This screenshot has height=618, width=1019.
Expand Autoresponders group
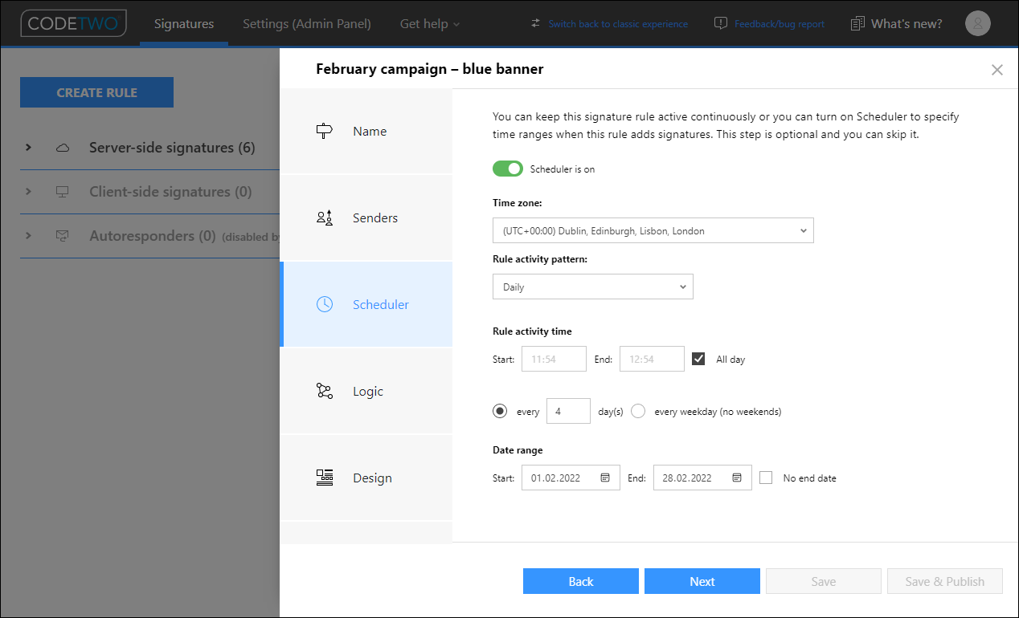(28, 236)
